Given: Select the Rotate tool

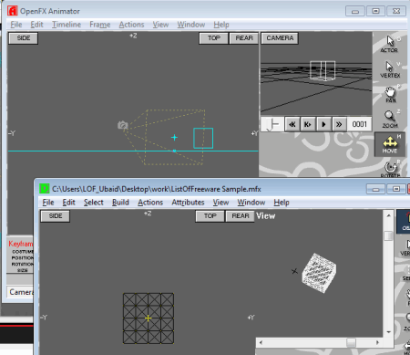Looking at the screenshot, I should (391, 169).
